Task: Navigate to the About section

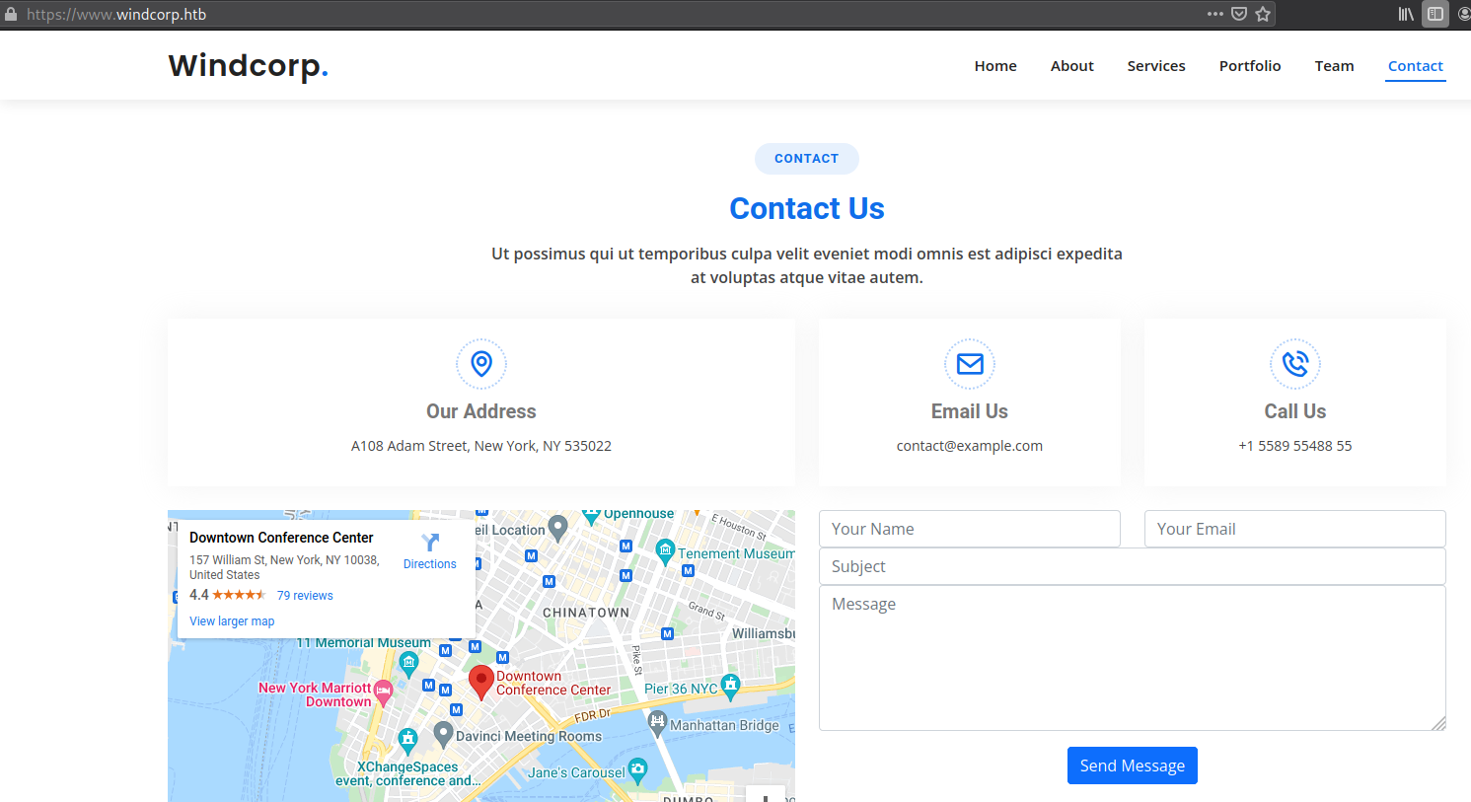Action: pyautogui.click(x=1071, y=66)
